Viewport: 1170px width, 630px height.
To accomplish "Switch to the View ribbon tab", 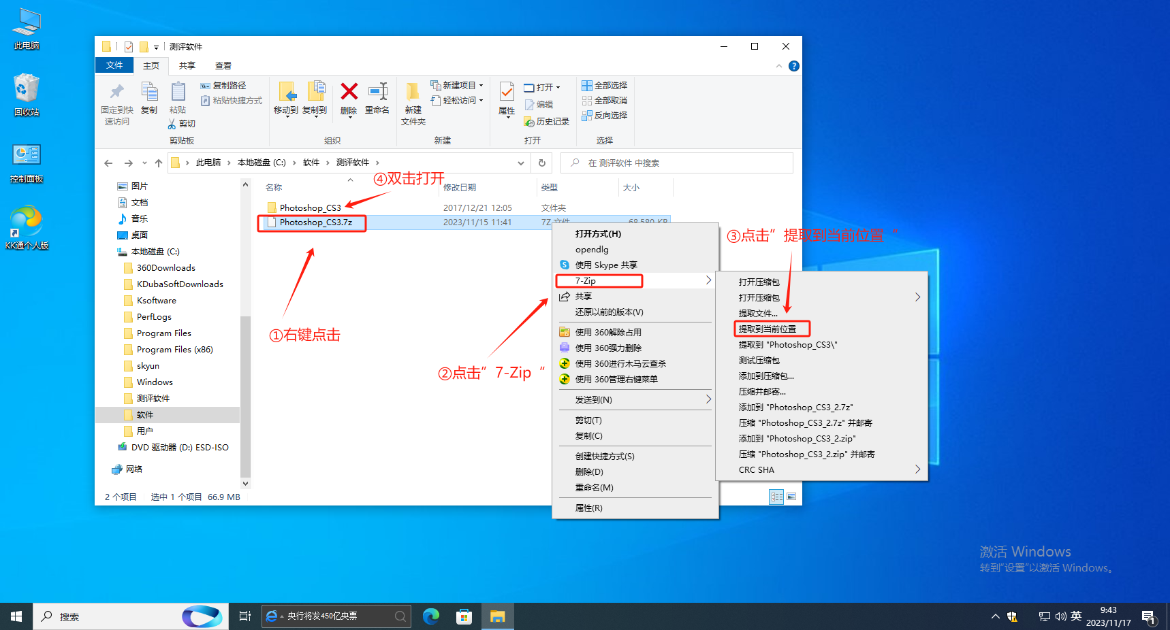I will point(223,66).
